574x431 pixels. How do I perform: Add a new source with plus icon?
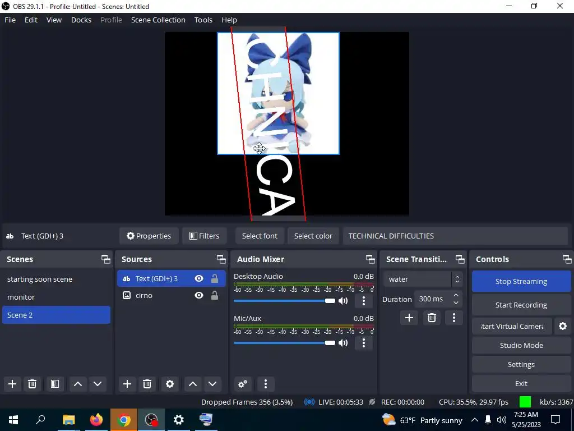[x=127, y=384]
